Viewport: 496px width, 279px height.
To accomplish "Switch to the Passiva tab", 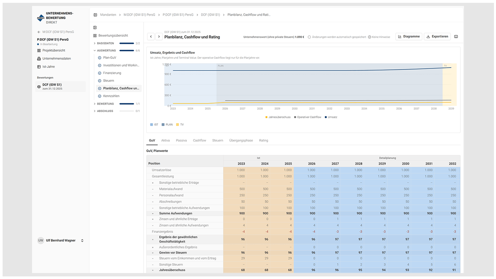I will click(181, 140).
